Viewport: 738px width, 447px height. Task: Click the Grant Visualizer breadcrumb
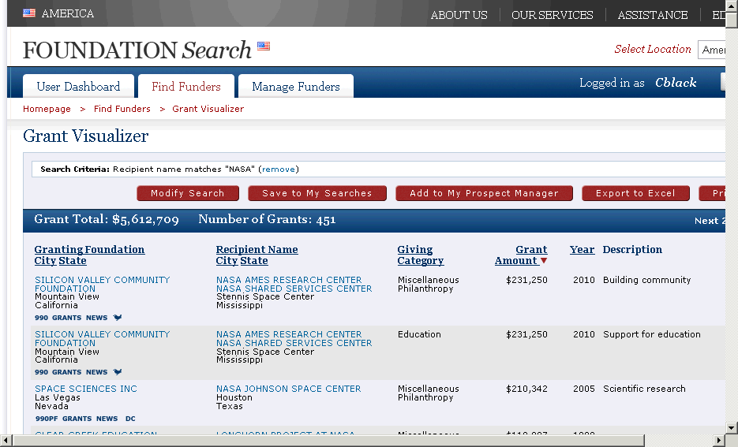208,109
